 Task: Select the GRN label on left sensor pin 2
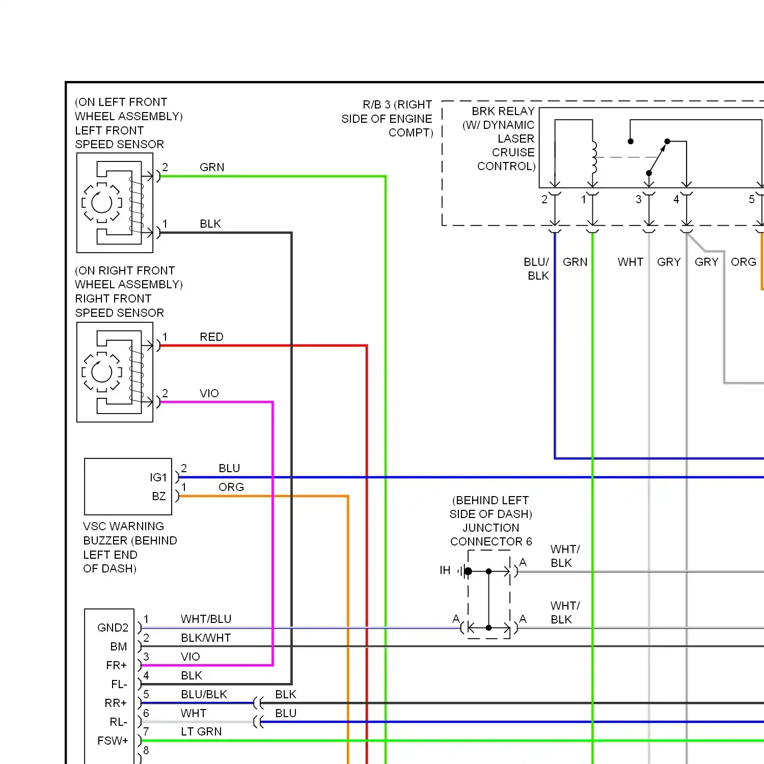[212, 167]
